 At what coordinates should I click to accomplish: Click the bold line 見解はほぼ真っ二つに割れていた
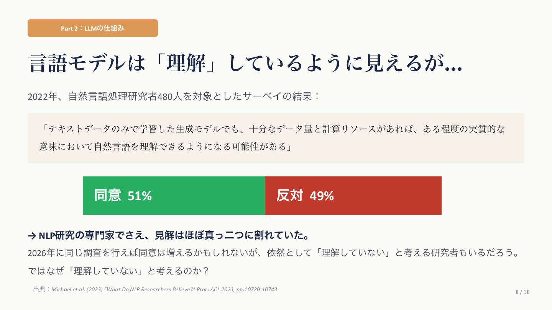click(x=232, y=235)
